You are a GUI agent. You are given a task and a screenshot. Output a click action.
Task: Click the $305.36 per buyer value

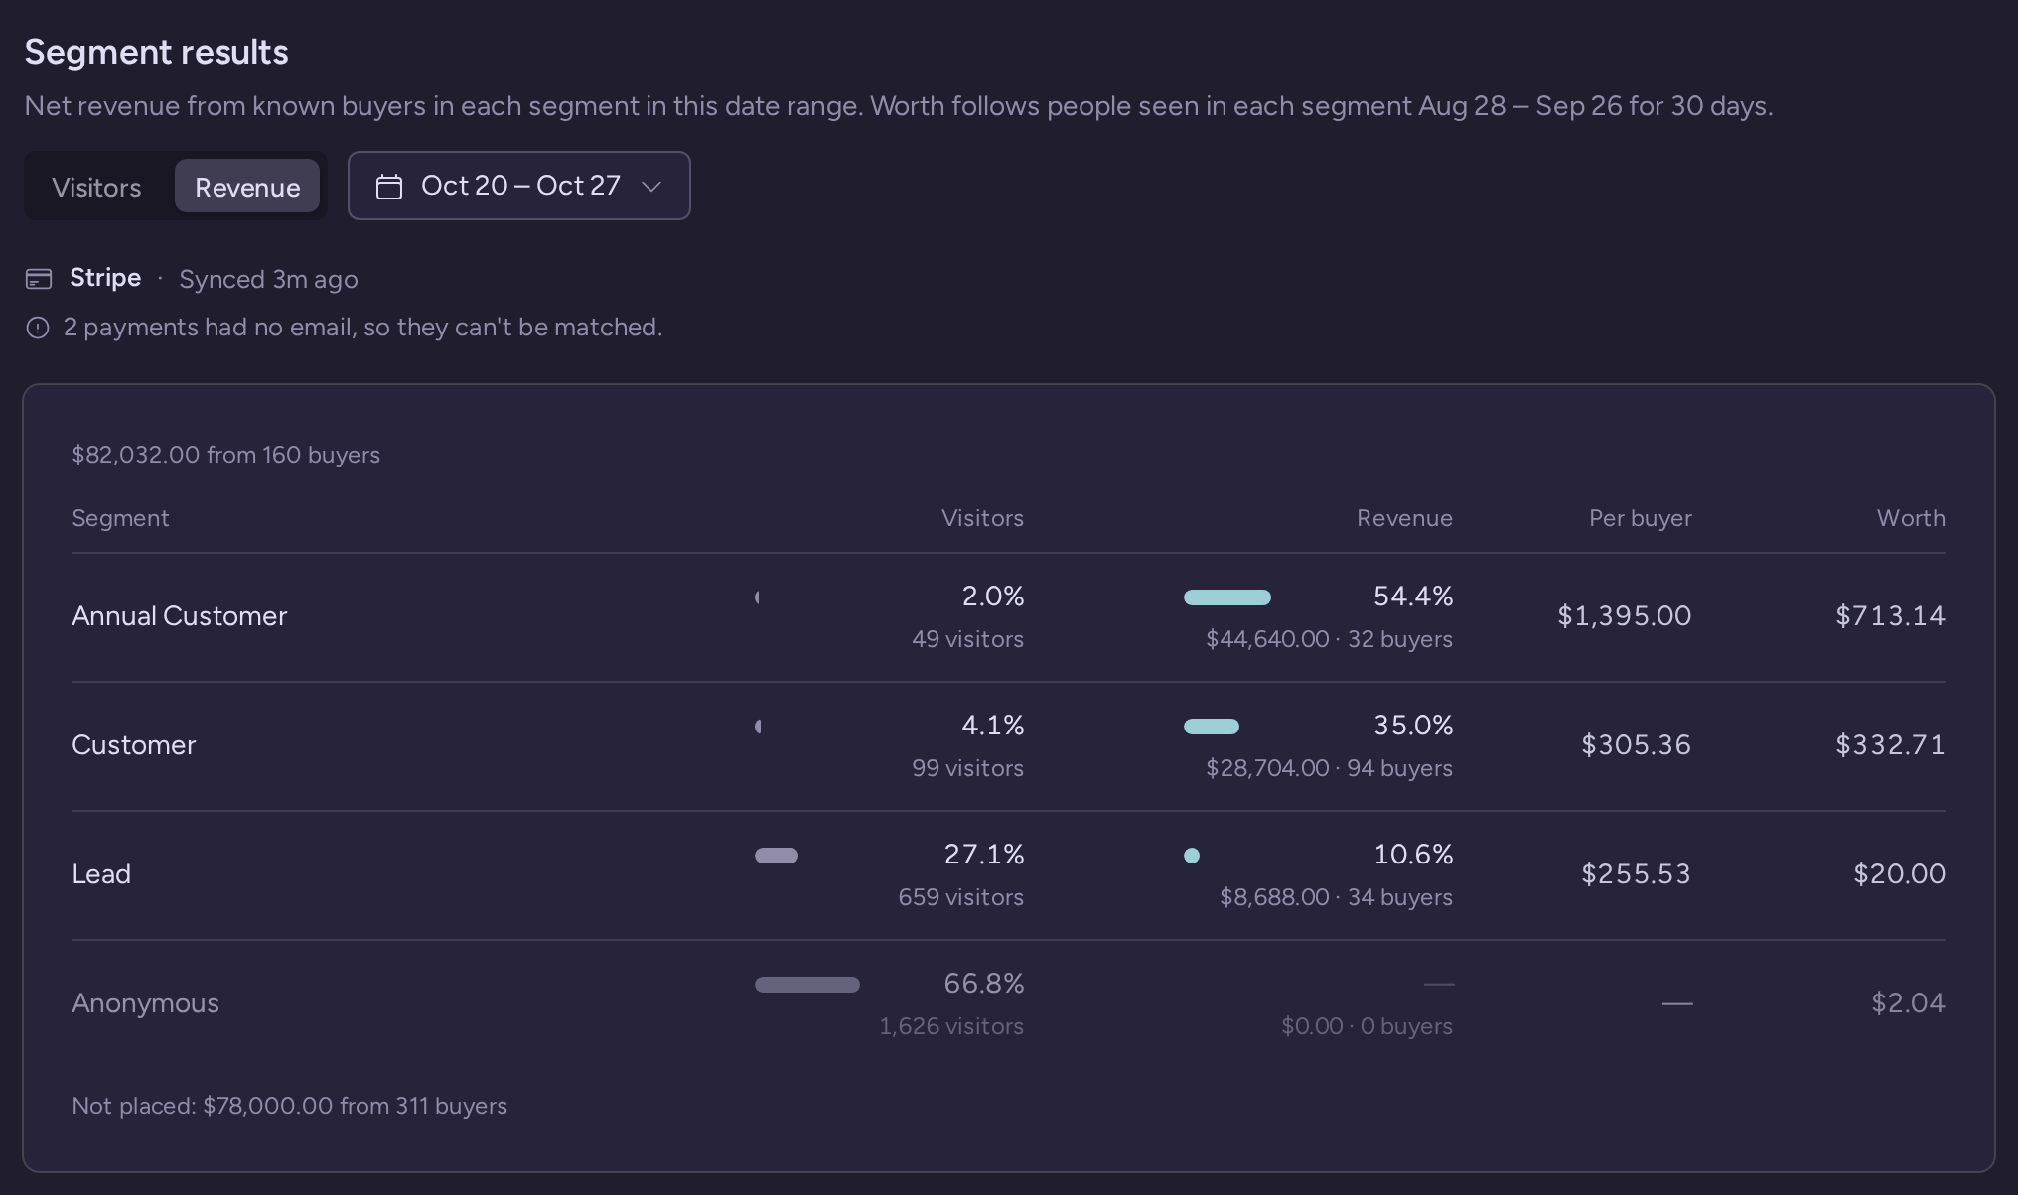tap(1636, 745)
